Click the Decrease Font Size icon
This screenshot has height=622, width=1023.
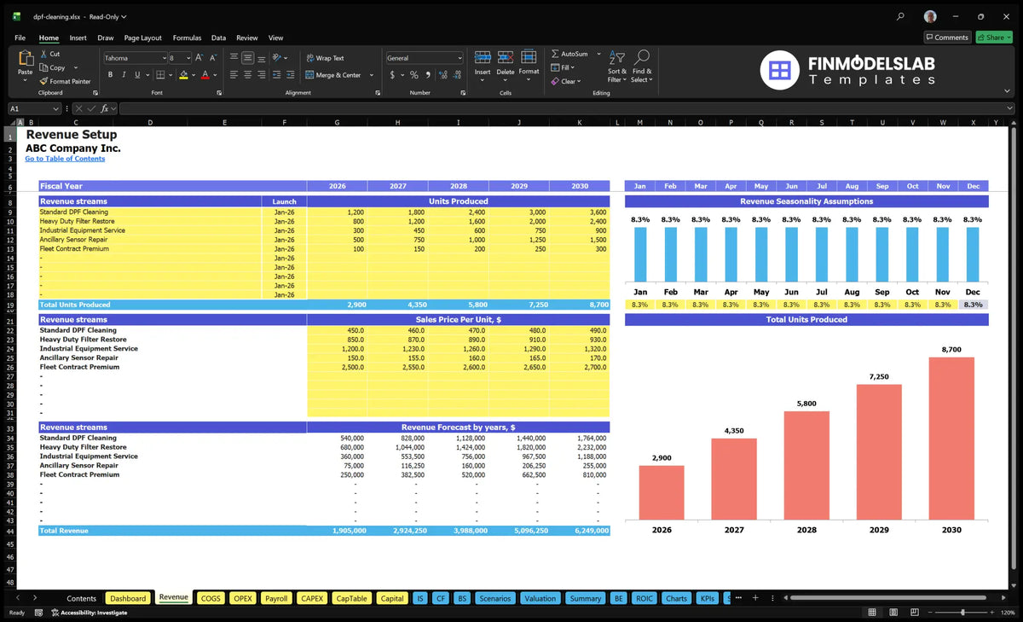coord(213,58)
